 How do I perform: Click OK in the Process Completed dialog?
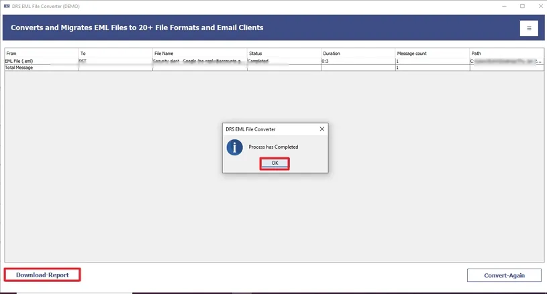(x=275, y=163)
